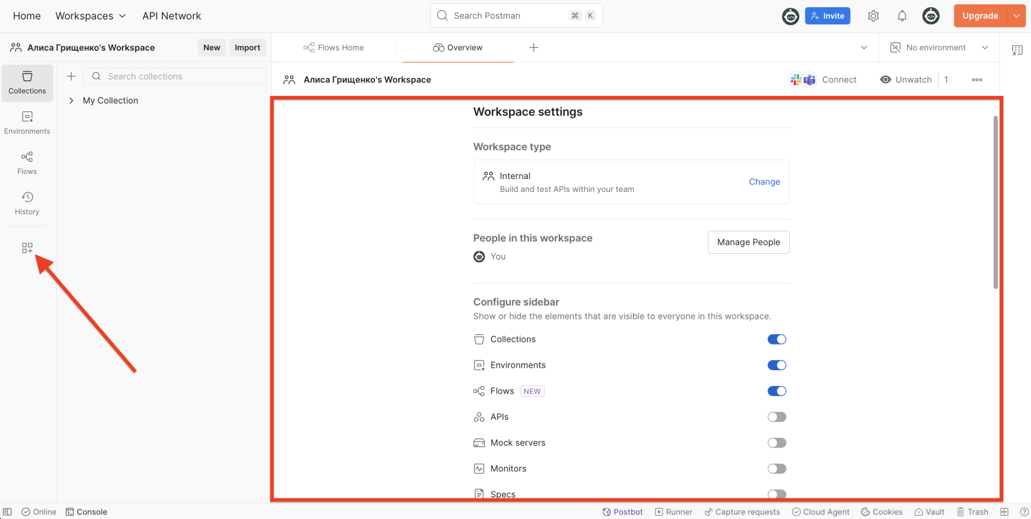Open the History sidebar panel
This screenshot has height=519, width=1031.
point(27,203)
